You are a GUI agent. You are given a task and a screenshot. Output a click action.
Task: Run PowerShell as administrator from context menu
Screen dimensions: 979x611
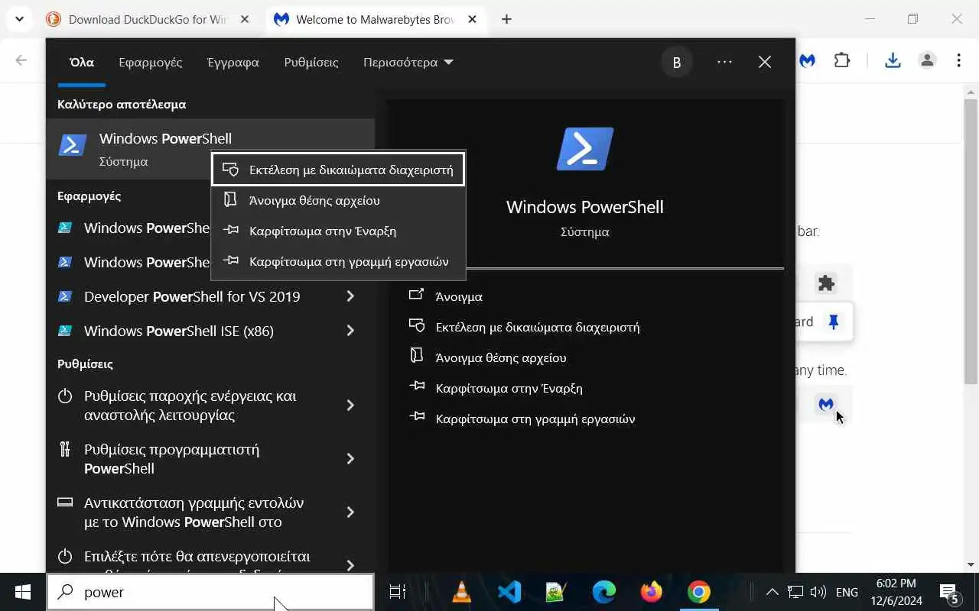(338, 170)
